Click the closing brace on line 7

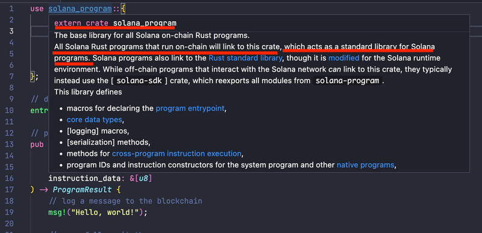coord(33,76)
